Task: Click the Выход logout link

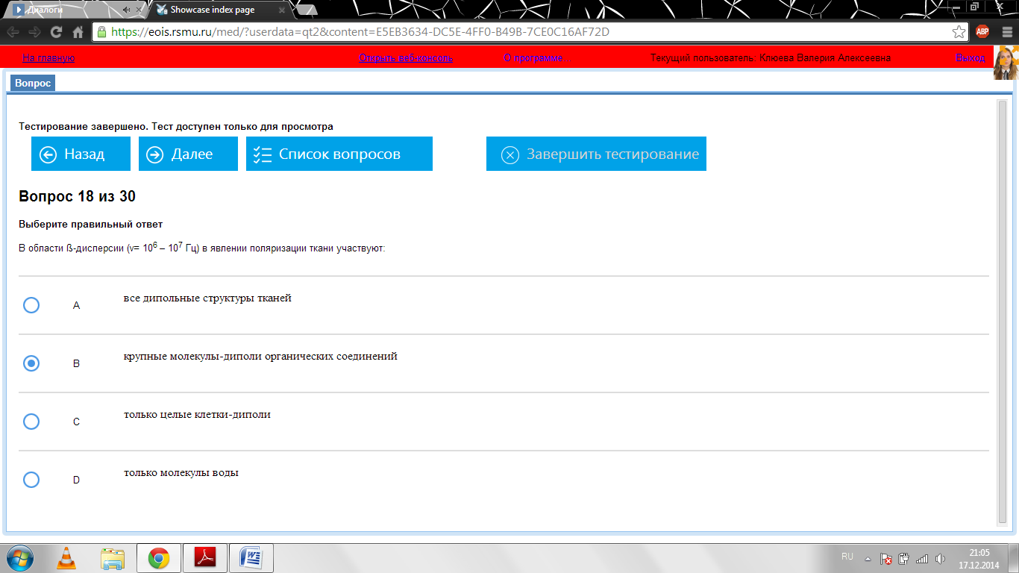Action: [971, 57]
